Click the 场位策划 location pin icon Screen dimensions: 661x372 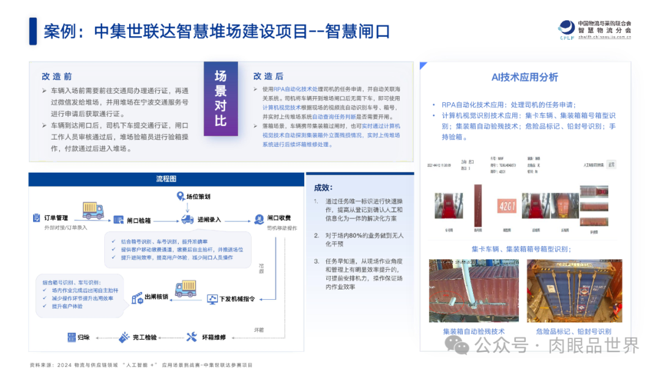[181, 196]
